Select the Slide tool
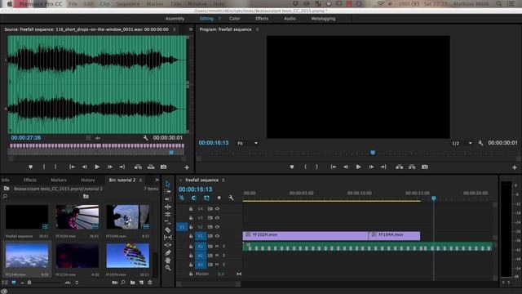The image size is (522, 294). [x=167, y=245]
